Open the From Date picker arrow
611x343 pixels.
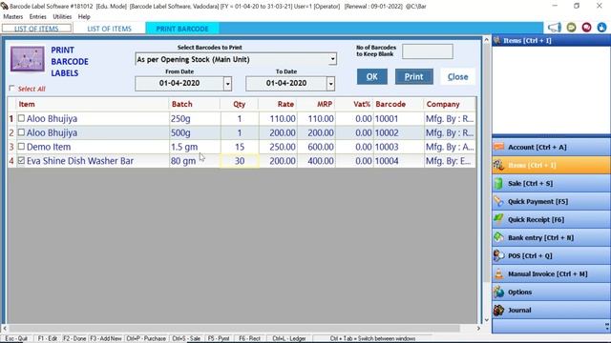click(227, 84)
